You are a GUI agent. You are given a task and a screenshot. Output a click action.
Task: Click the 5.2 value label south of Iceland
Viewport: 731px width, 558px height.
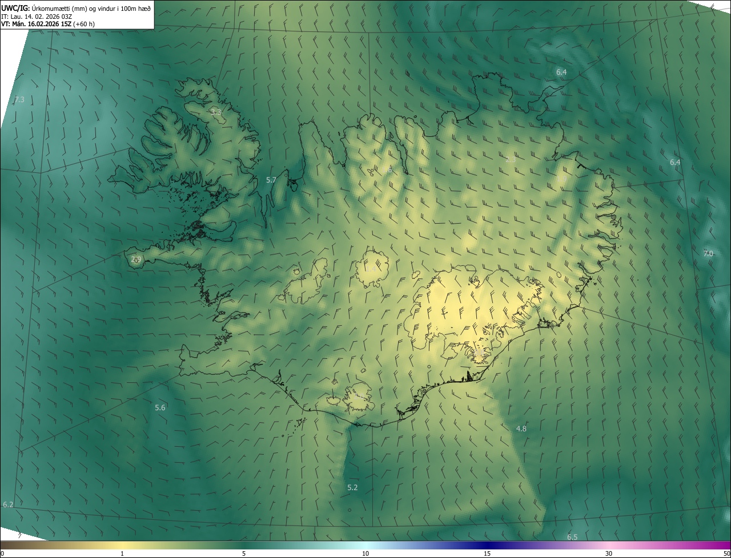point(352,487)
